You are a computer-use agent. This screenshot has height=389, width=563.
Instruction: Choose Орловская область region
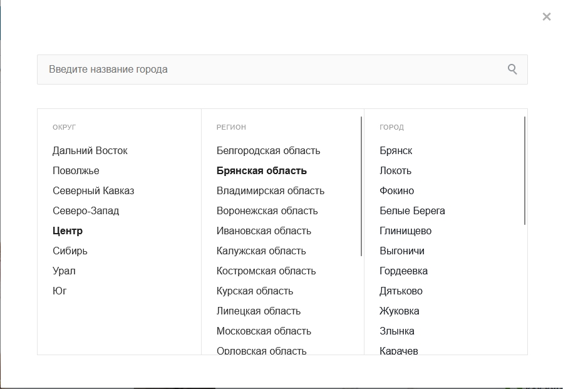click(x=261, y=350)
